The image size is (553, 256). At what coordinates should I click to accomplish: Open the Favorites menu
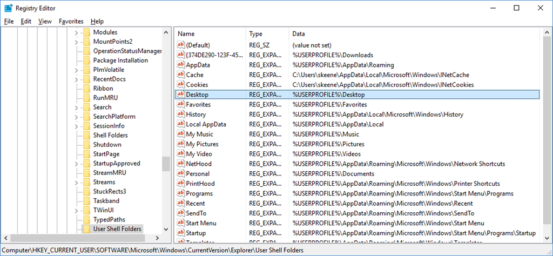click(x=71, y=21)
